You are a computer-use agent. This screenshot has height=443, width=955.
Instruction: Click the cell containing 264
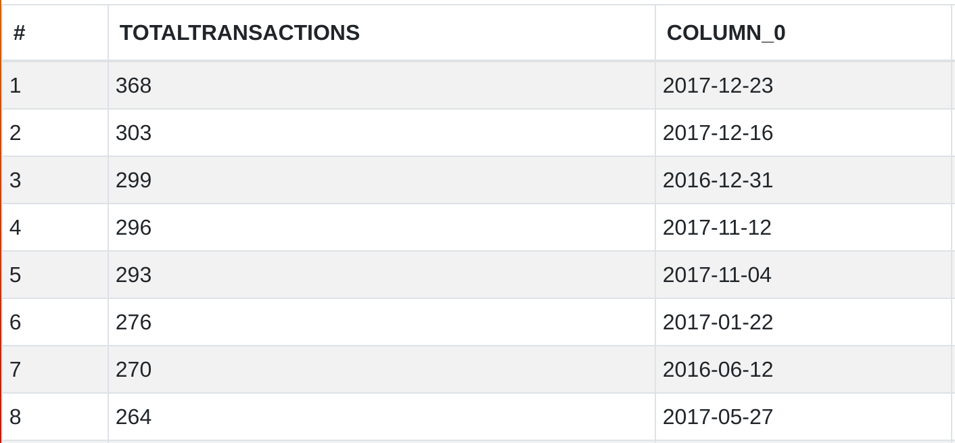click(x=134, y=417)
